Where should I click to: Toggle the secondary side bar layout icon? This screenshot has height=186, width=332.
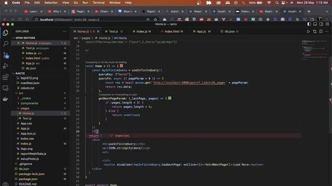(321, 24)
